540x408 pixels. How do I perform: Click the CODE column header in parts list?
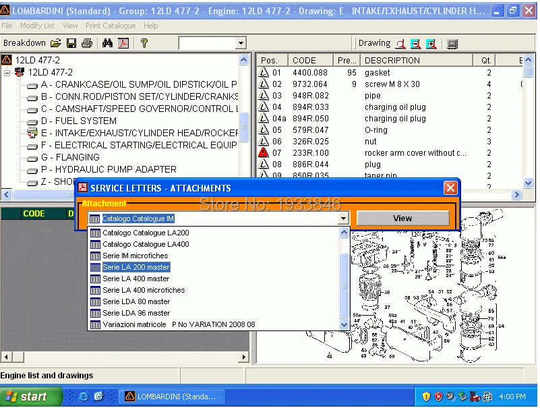[x=311, y=60]
